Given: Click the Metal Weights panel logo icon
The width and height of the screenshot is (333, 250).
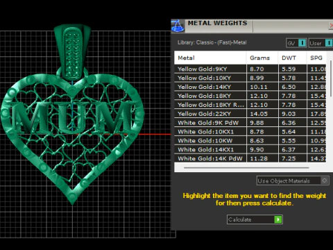Looking at the screenshot, I should coord(178,26).
